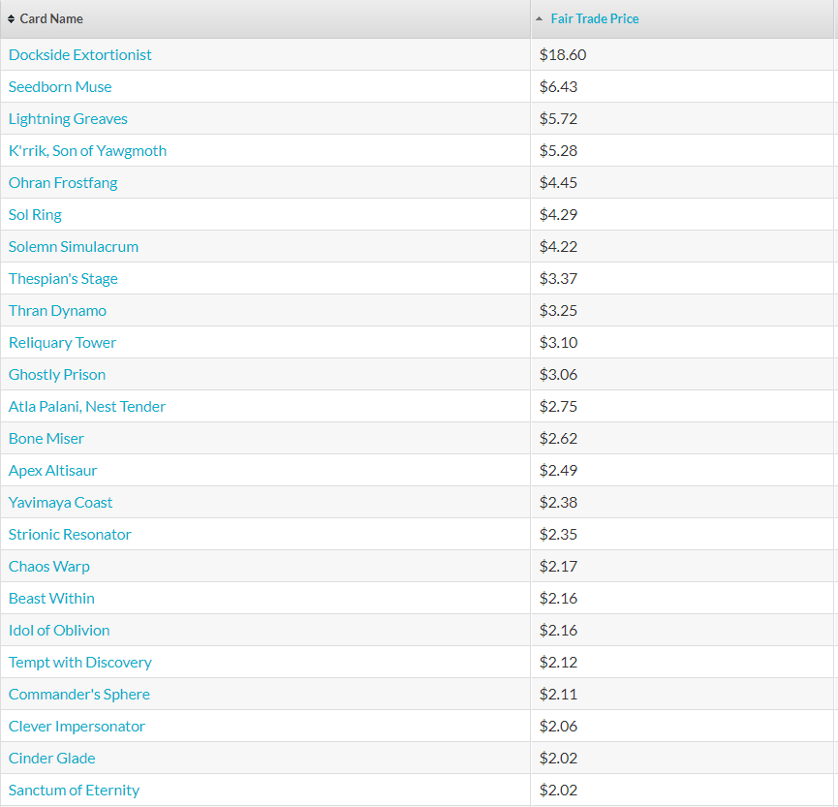The height and width of the screenshot is (807, 838).
Task: Select the $6.43 price cell
Action: (x=682, y=86)
